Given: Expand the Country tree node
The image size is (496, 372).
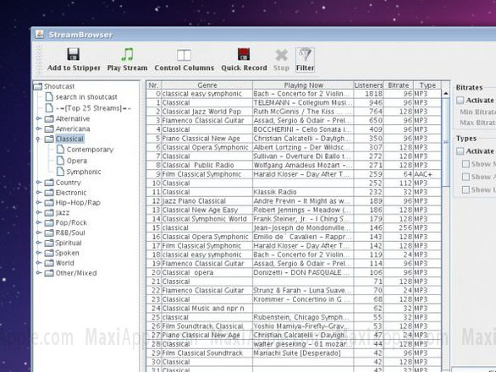Looking at the screenshot, I should coord(38,183).
